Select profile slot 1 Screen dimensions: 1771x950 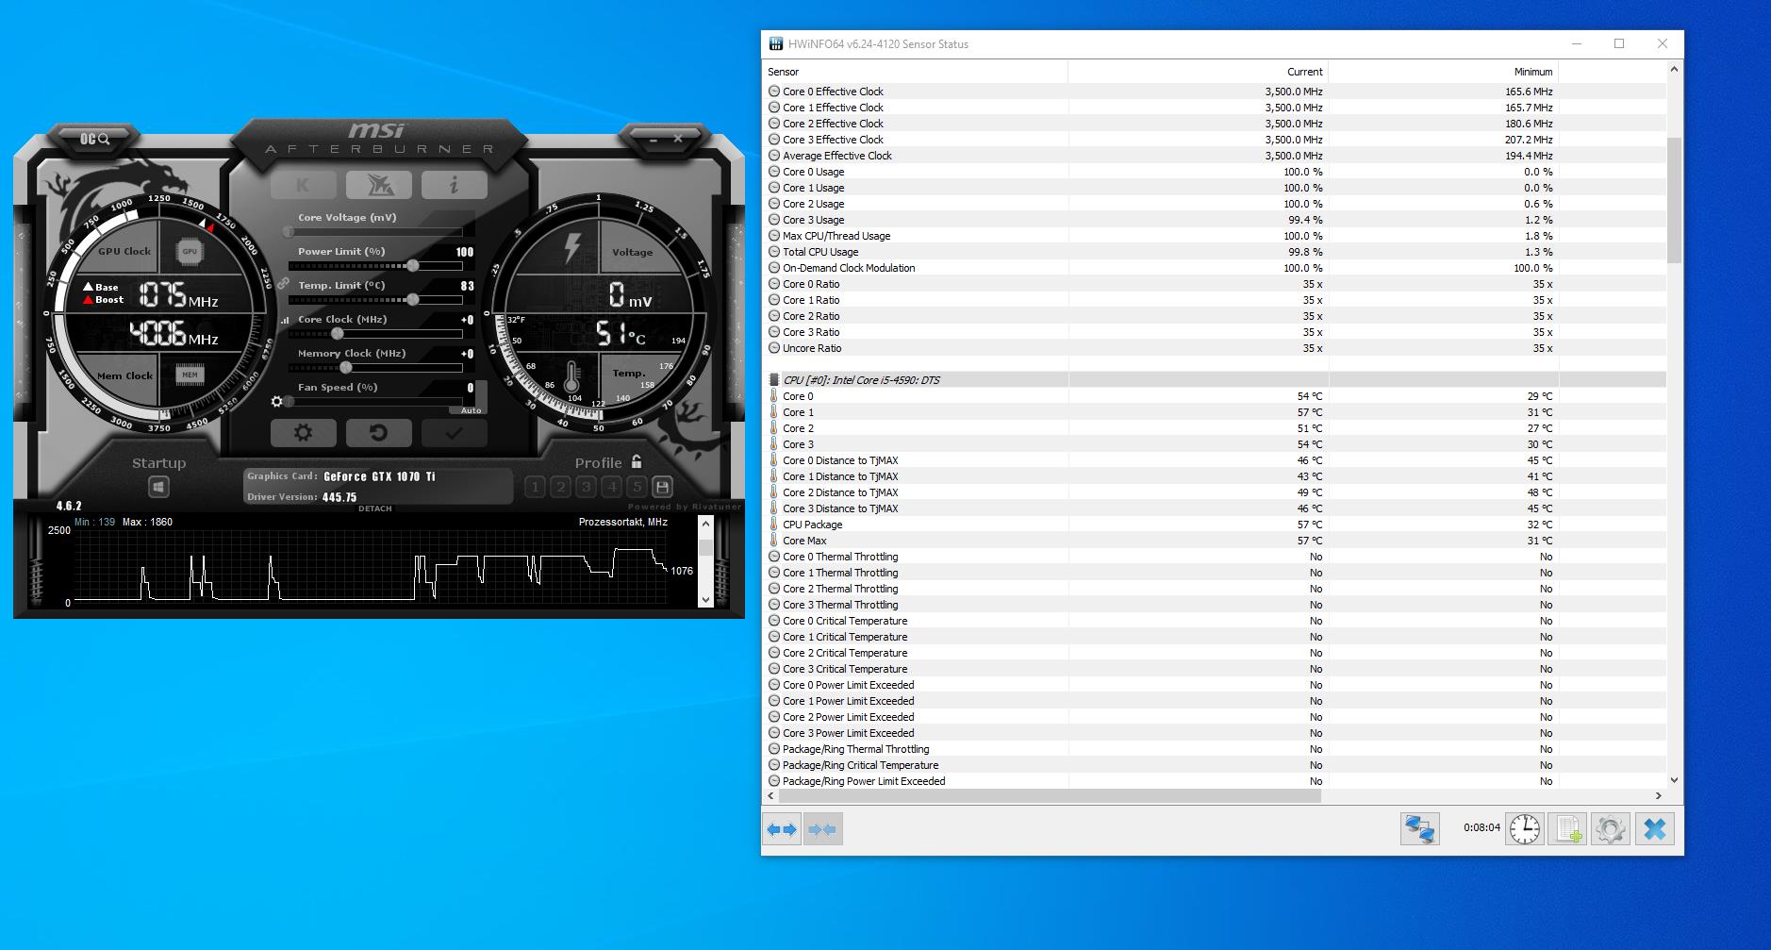tap(536, 487)
